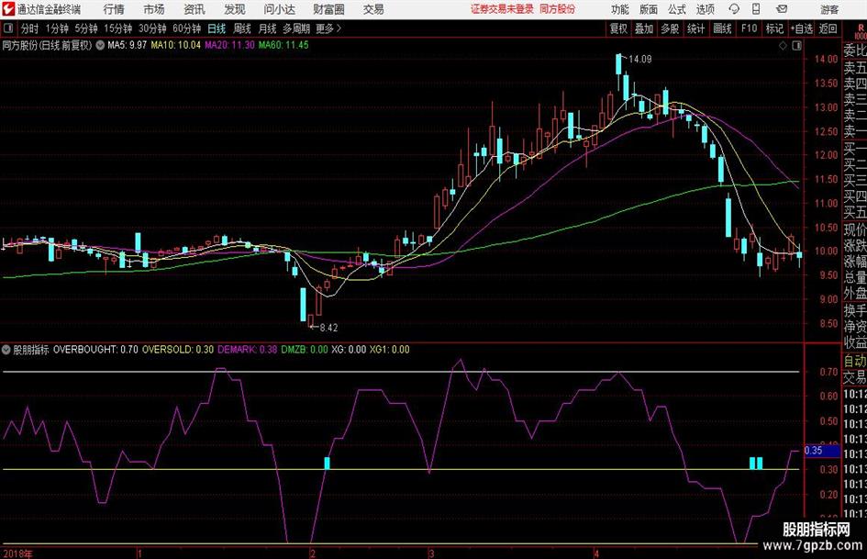Screen dimensions: 867x559
Task: Open the 市场 menu
Action: click(154, 9)
